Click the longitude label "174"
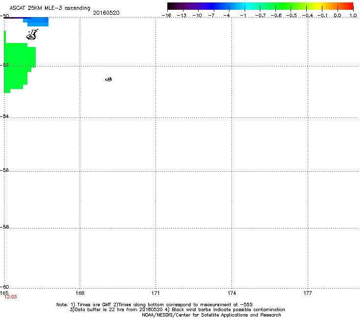362x318 pixels. (x=231, y=293)
